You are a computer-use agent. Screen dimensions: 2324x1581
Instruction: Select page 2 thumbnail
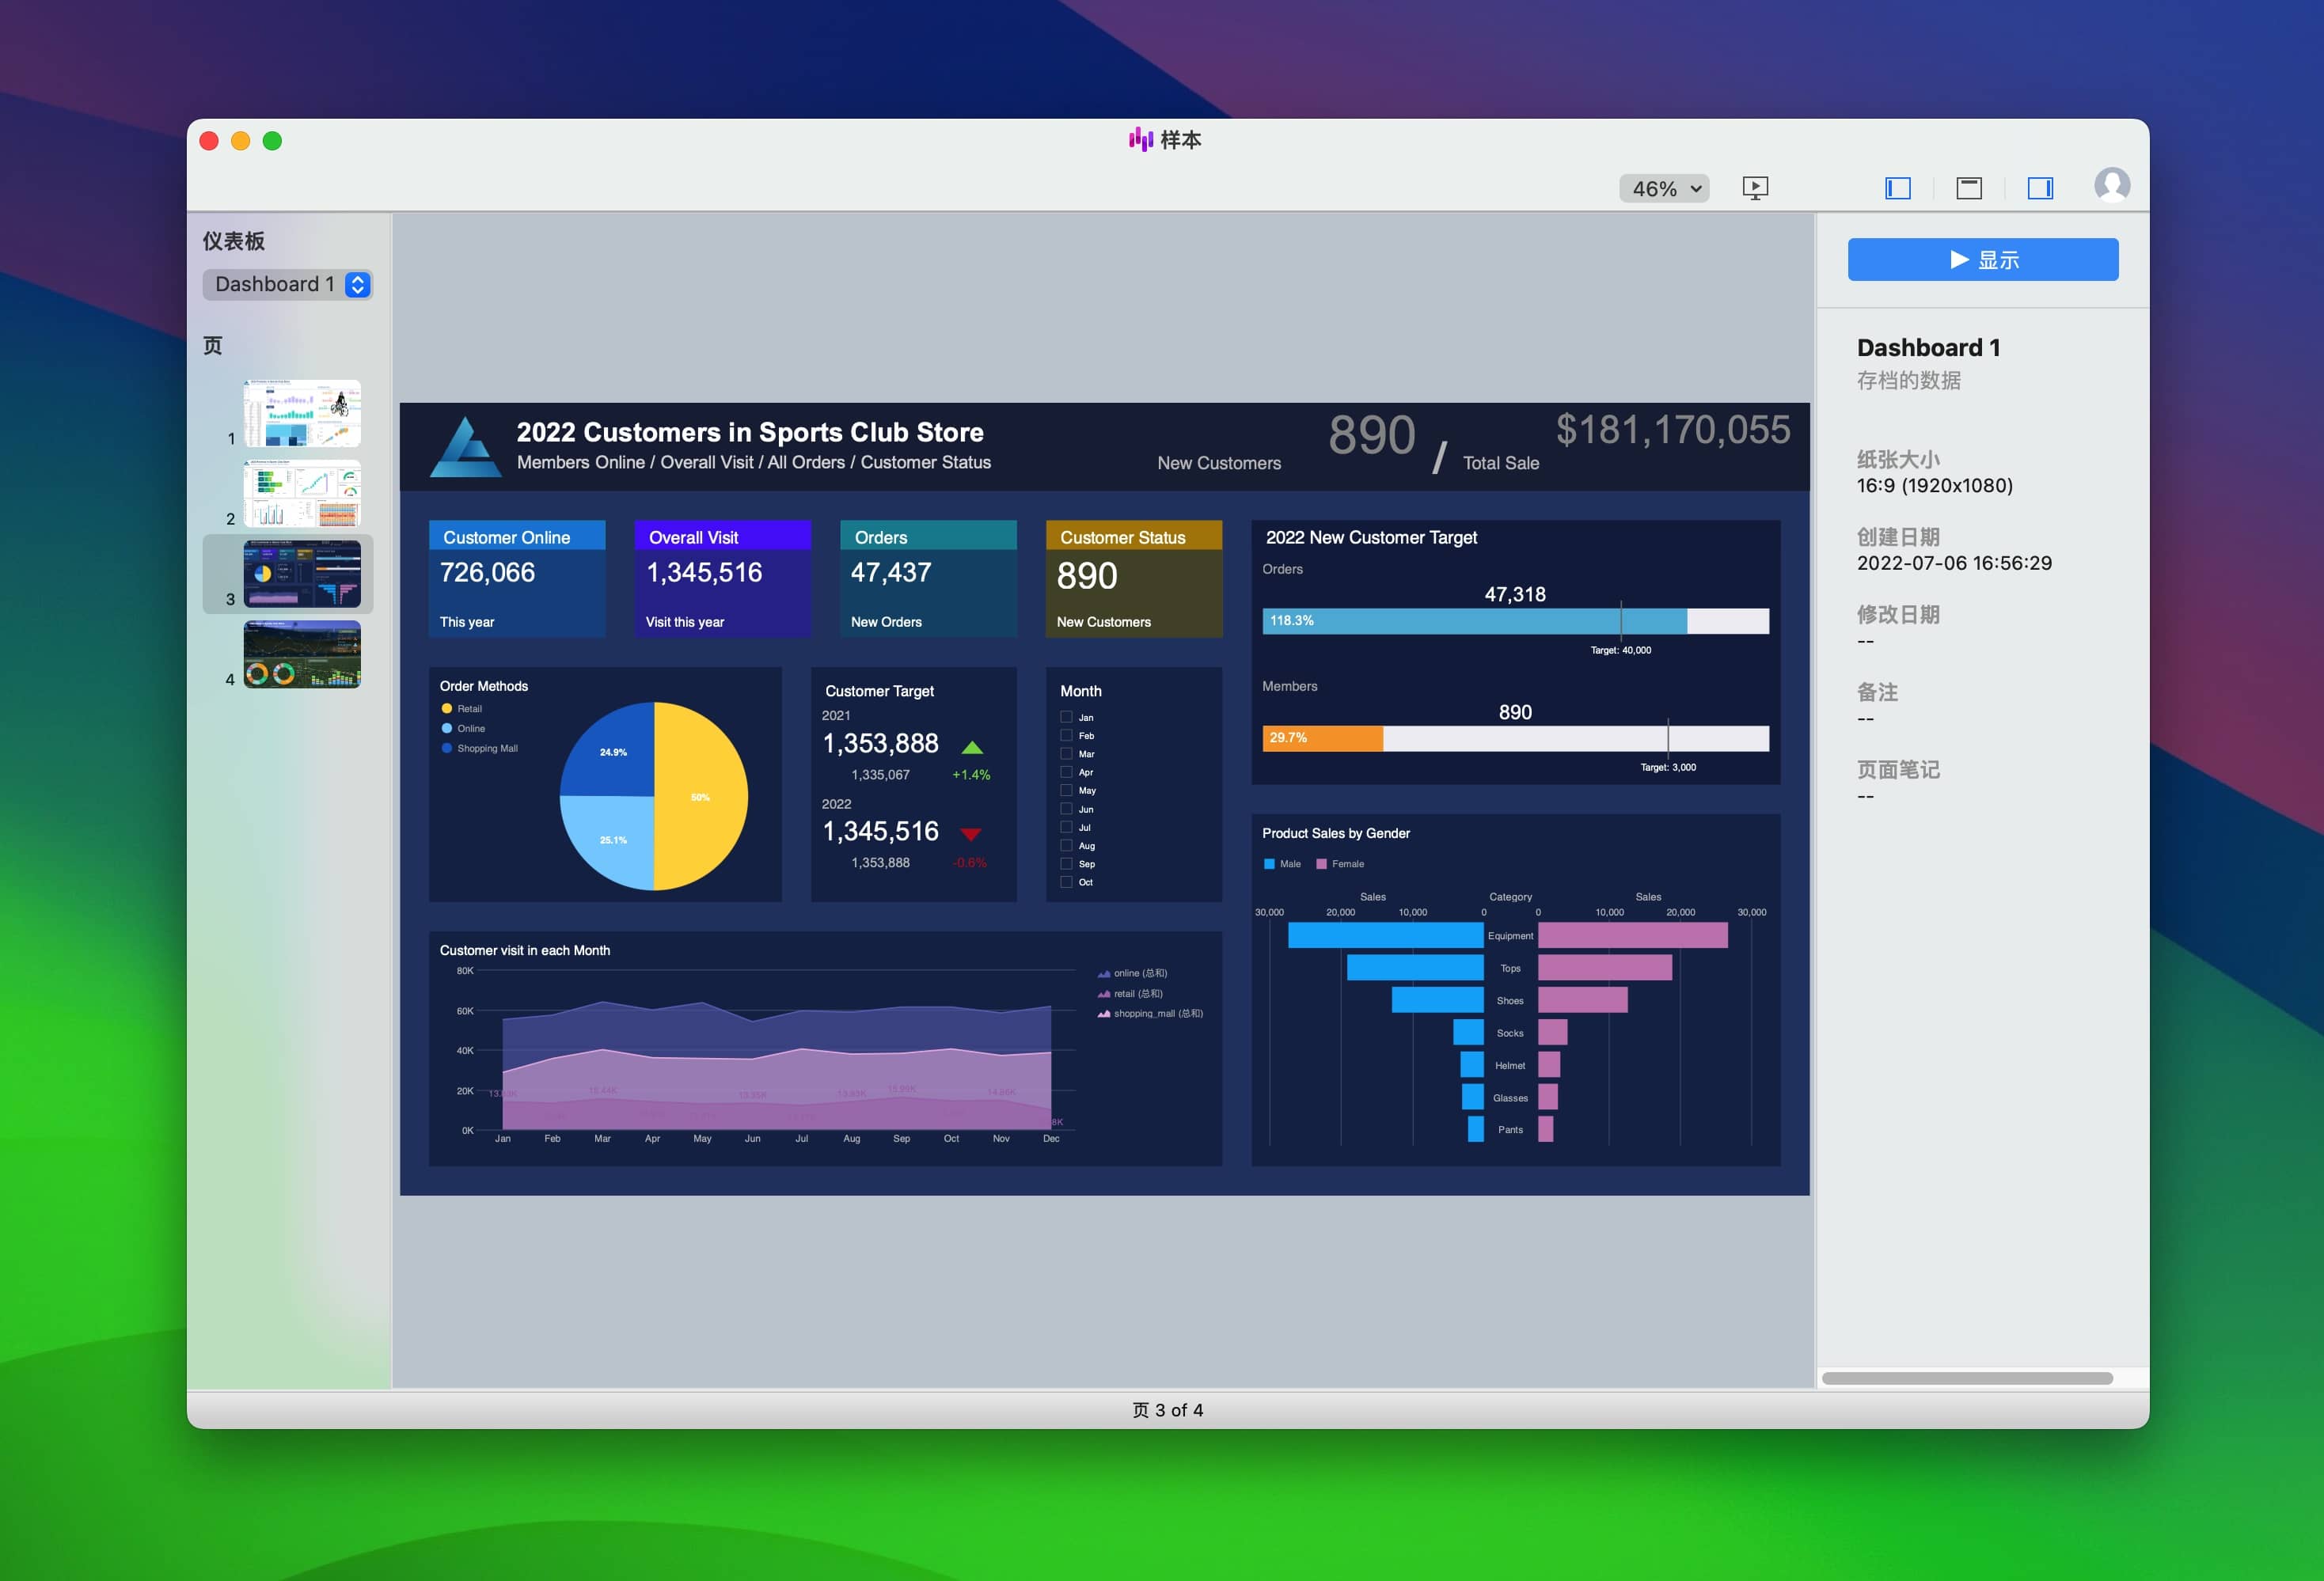pos(302,494)
